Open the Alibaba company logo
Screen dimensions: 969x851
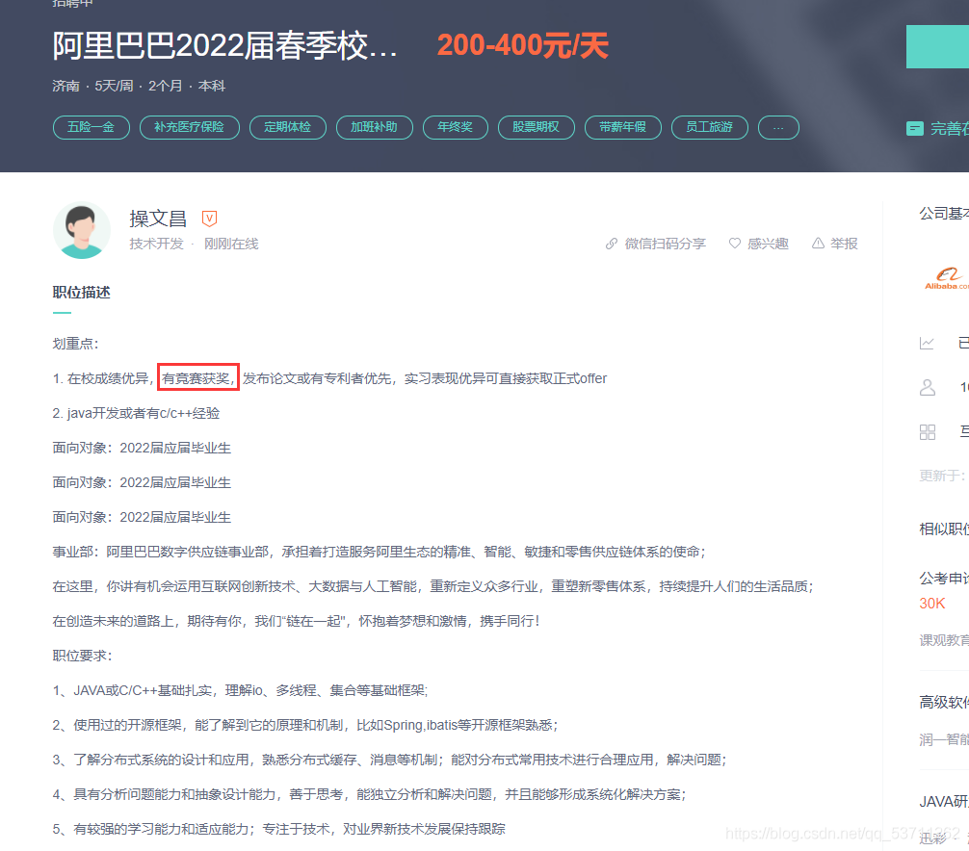click(x=946, y=278)
